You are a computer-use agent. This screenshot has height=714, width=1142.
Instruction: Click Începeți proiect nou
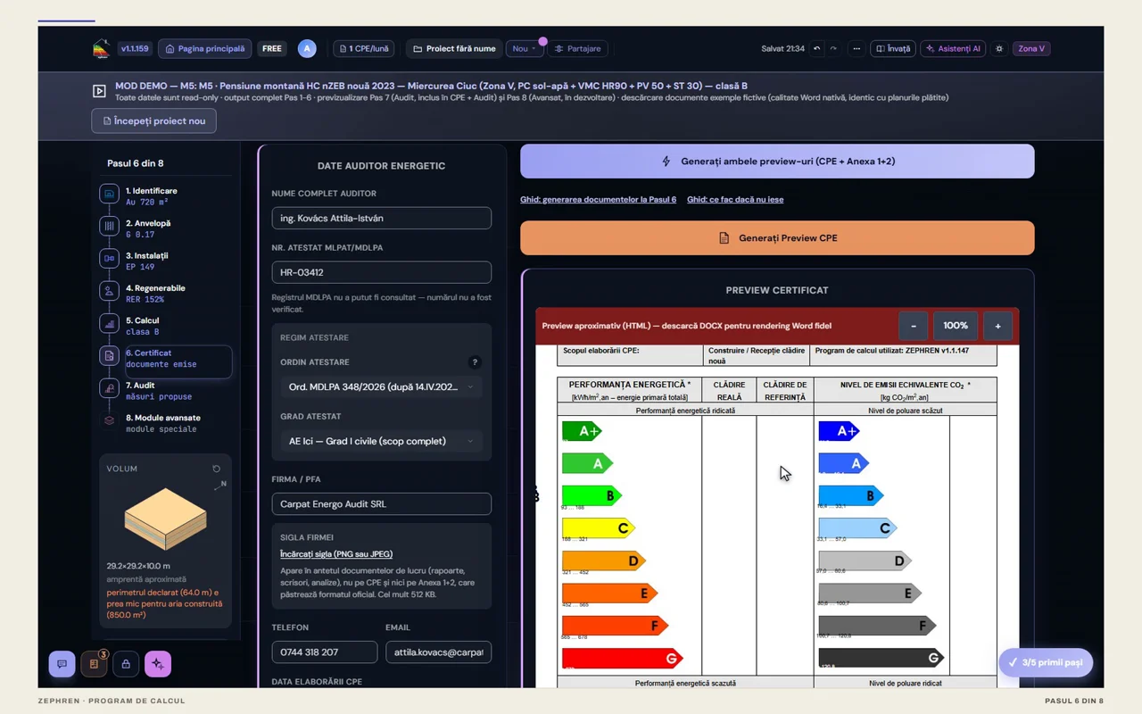pos(153,120)
